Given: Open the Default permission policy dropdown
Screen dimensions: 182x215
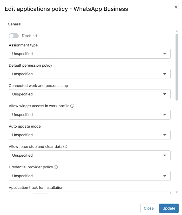Looking at the screenshot, I should (x=90, y=74).
